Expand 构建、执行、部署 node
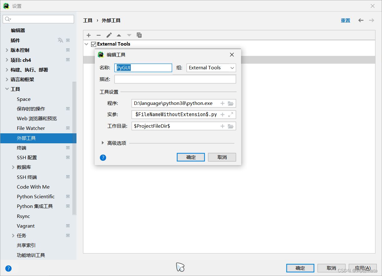The width and height of the screenshot is (382, 276). coord(7,70)
